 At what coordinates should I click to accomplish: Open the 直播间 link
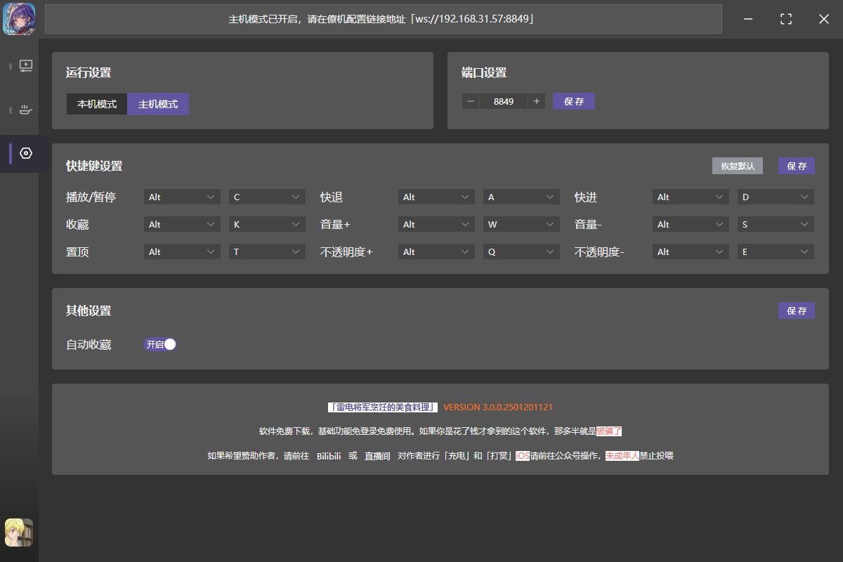point(377,456)
